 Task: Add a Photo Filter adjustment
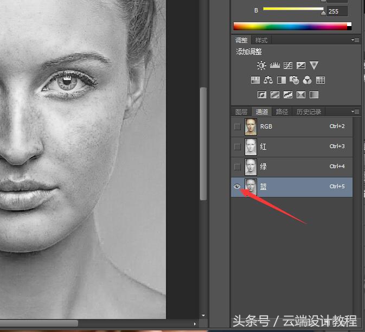pyautogui.click(x=294, y=80)
